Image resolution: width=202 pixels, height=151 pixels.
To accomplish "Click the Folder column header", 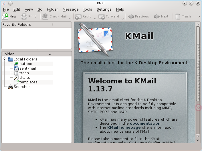I will (37, 54).
